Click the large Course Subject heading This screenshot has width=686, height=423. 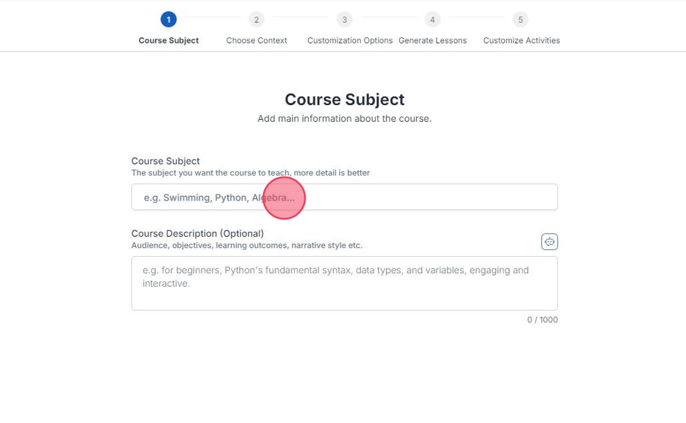344,100
